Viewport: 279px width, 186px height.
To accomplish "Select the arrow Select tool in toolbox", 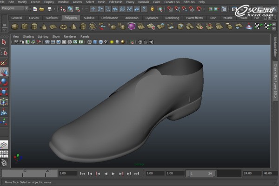I will (x=4, y=42).
